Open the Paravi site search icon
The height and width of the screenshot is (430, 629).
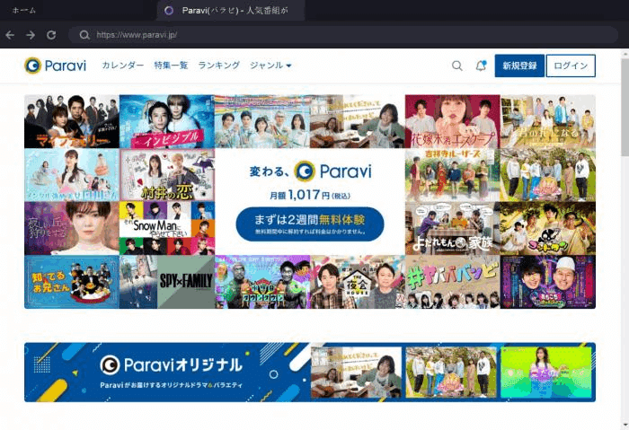pos(456,66)
